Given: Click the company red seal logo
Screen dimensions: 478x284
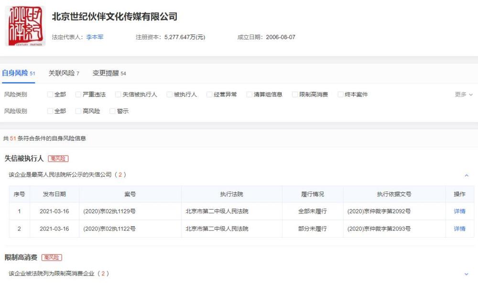Looking at the screenshot, I should coord(25,26).
